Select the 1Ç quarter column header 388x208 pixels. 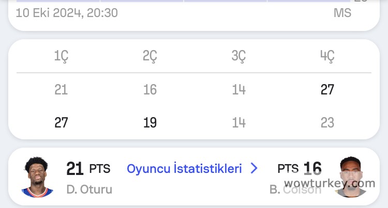coord(61,56)
